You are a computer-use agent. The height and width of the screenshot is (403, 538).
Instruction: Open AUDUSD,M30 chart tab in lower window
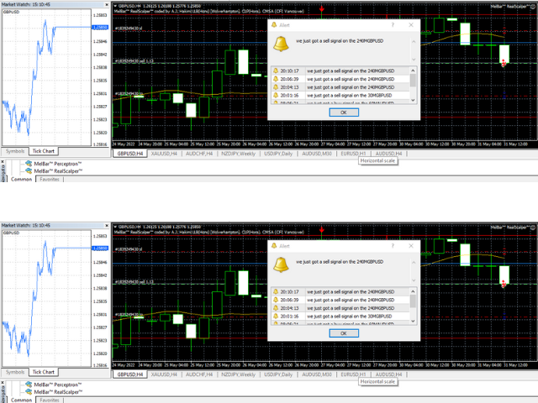click(x=317, y=374)
